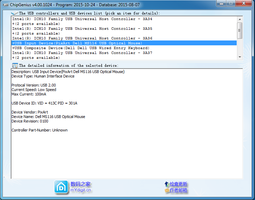The height and width of the screenshot is (200, 255).
Task: Minimize the ChipGenius window
Action: (221, 3)
